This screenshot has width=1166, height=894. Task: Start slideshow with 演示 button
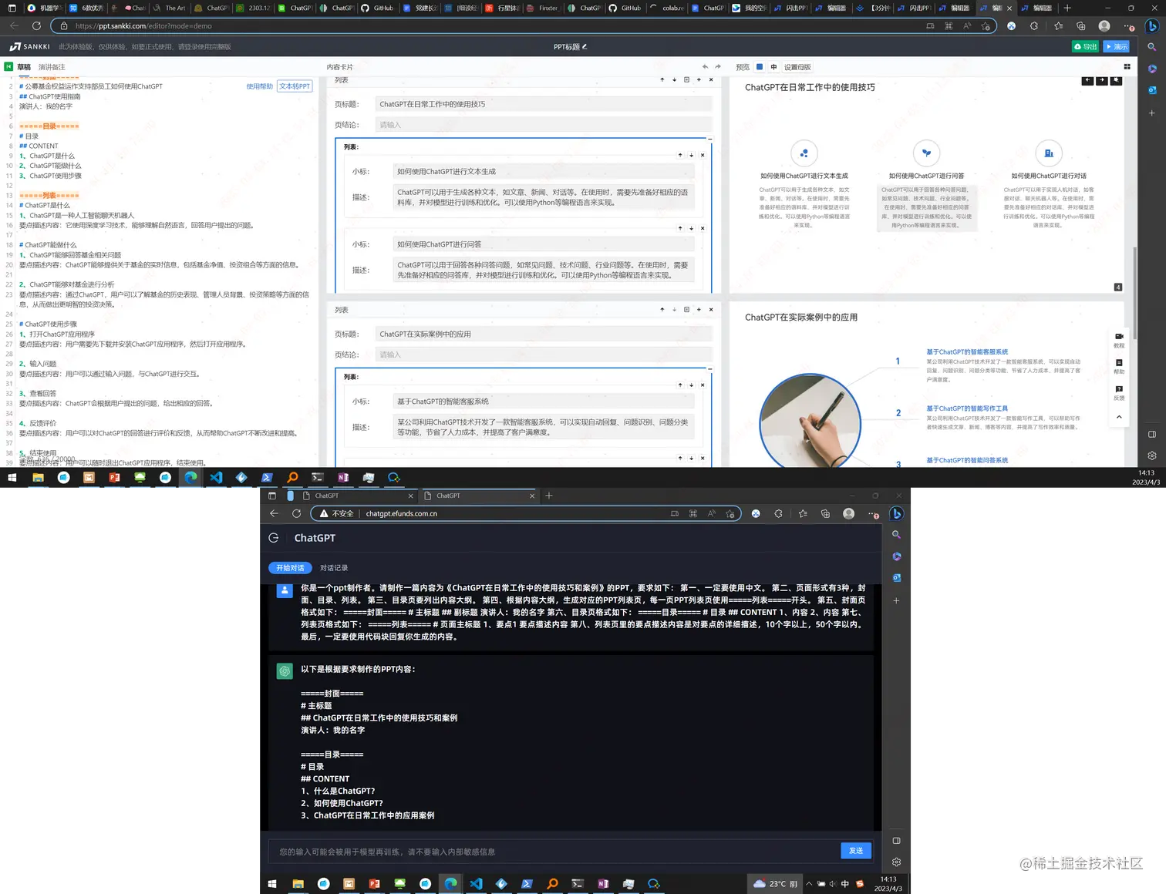tap(1117, 46)
